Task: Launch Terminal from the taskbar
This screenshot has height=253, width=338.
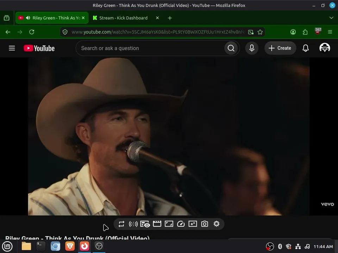Action: click(x=41, y=246)
